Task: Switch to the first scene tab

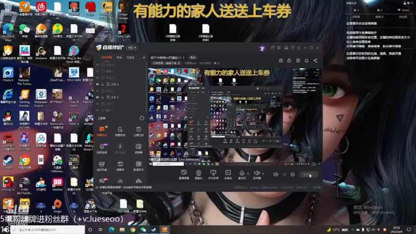Action: [x=107, y=58]
